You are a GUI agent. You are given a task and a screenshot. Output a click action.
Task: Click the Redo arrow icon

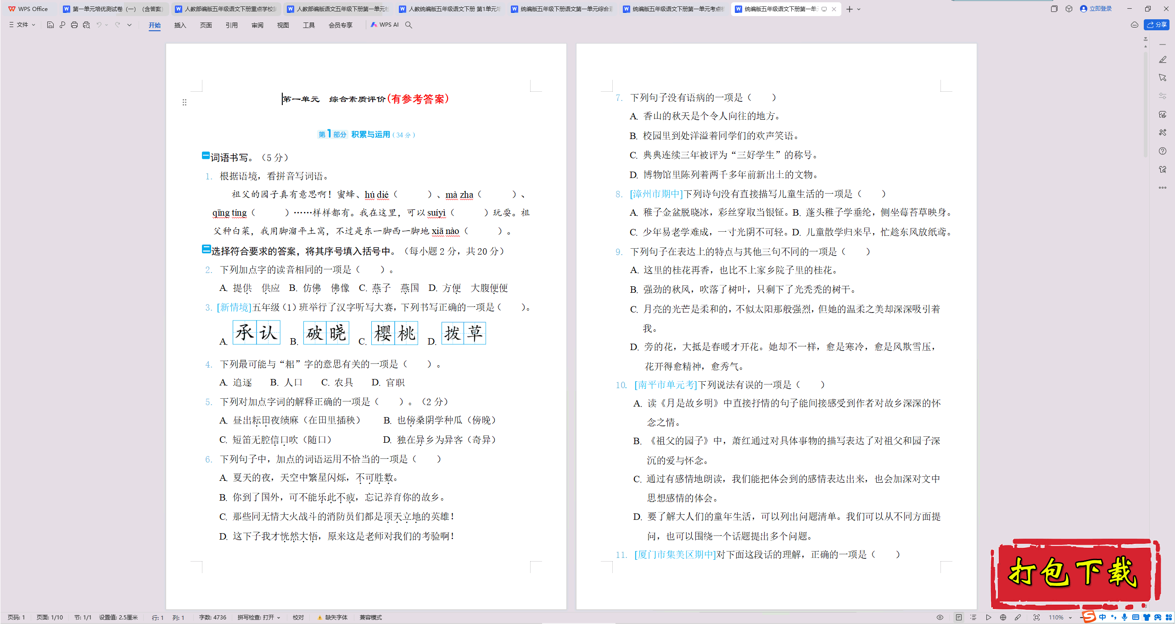(x=117, y=25)
